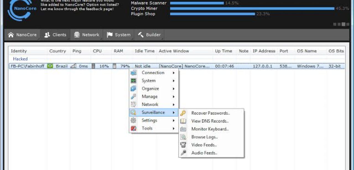
Task: Click the microphone icon for Audio Feeds
Action: [x=183, y=153]
